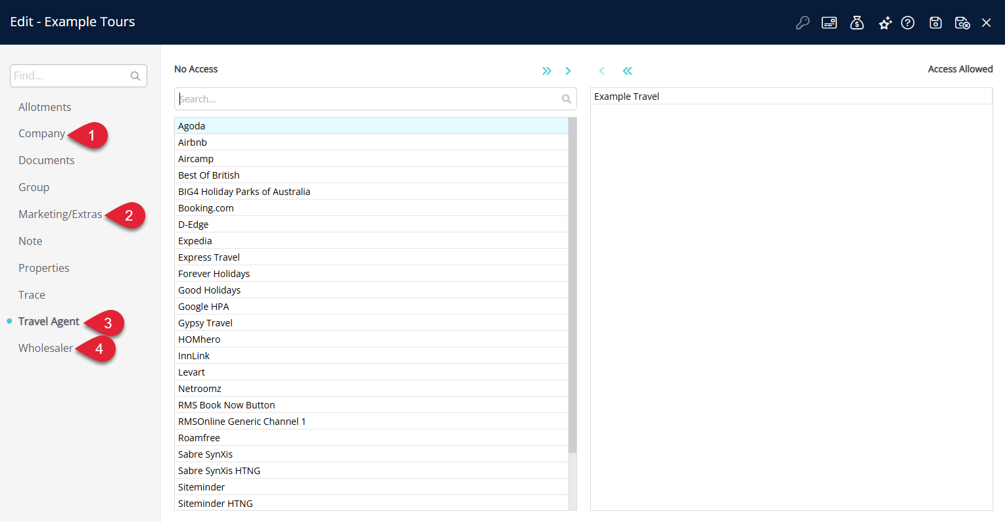Select Best Of British in the list
1005x522 pixels.
point(371,175)
